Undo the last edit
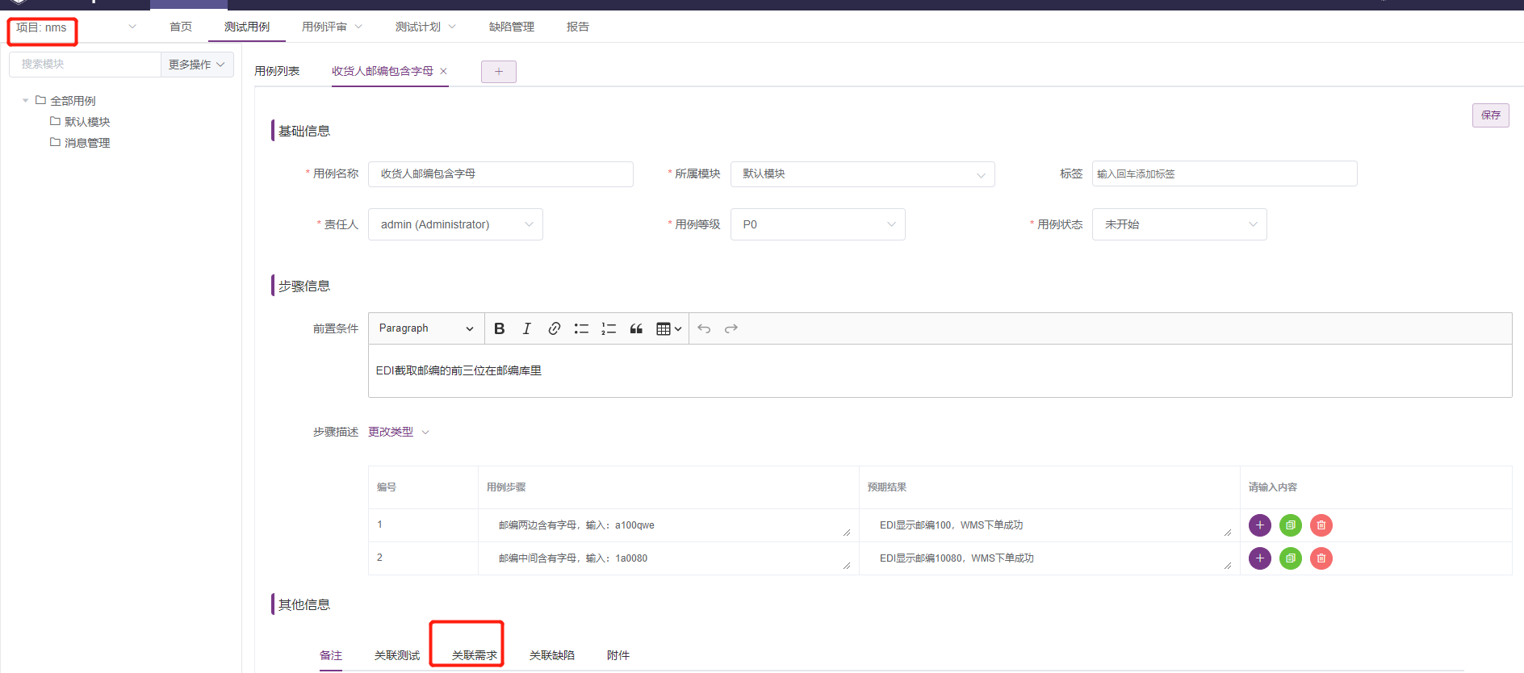Image resolution: width=1524 pixels, height=673 pixels. pos(704,328)
